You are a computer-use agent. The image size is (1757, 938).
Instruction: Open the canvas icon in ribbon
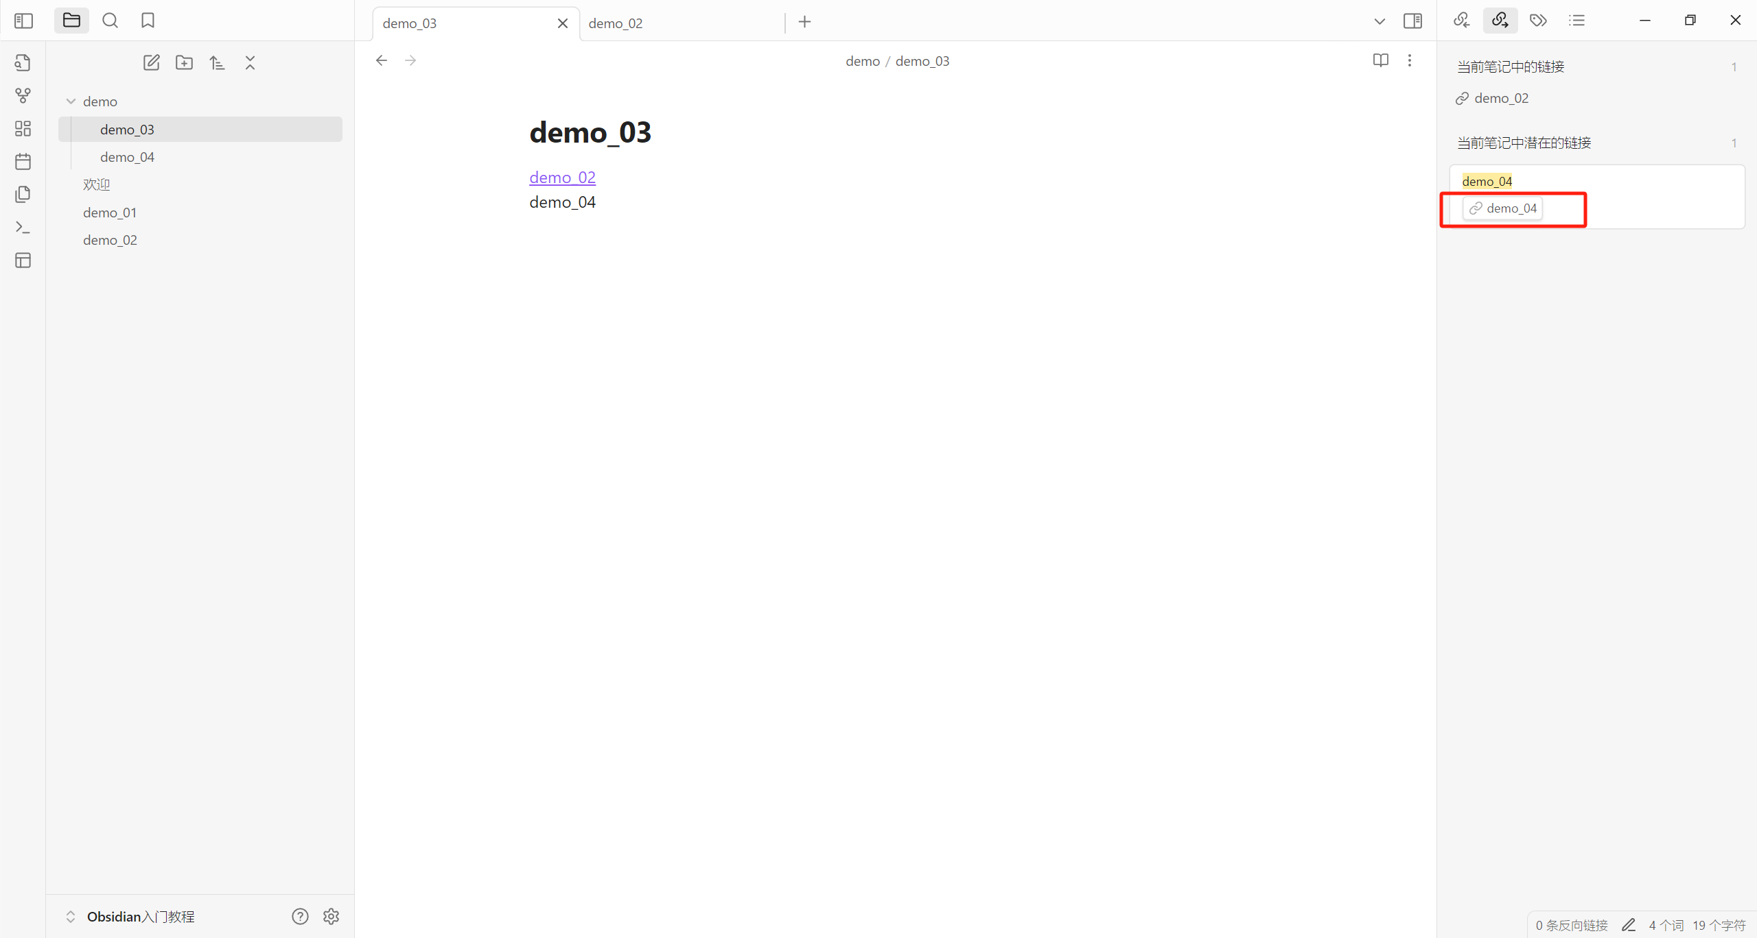(23, 128)
